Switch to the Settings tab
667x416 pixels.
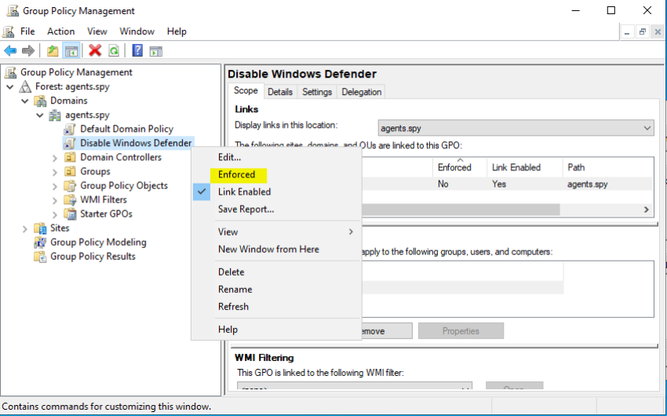pyautogui.click(x=317, y=92)
